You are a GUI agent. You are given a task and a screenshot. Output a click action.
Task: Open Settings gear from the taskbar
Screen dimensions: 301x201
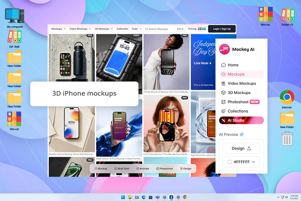point(178,197)
